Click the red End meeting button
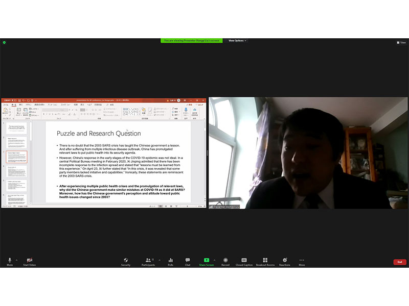409x306 pixels. pyautogui.click(x=400, y=262)
